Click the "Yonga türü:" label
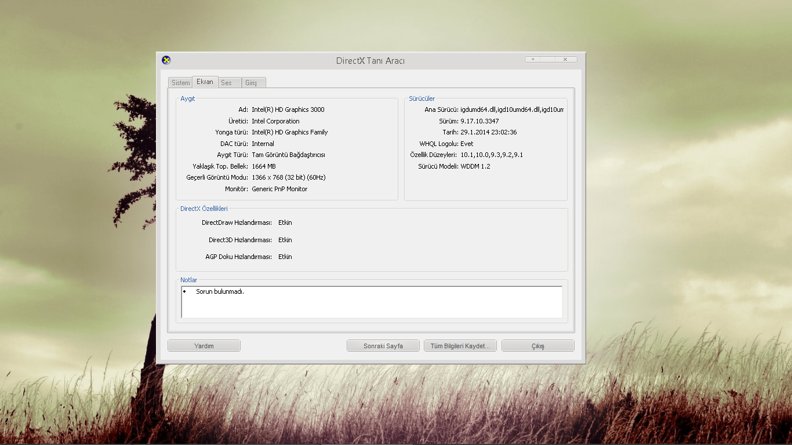792x445 pixels. point(232,132)
